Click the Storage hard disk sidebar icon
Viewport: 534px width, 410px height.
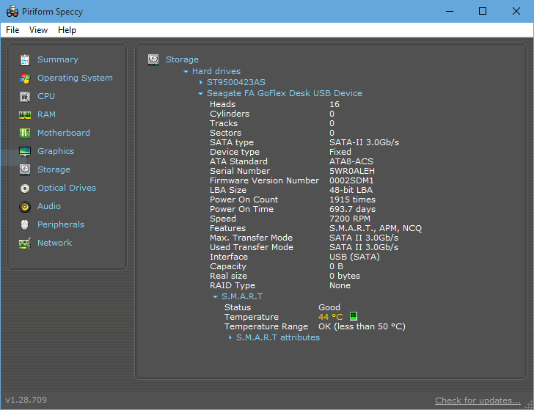[x=25, y=169]
